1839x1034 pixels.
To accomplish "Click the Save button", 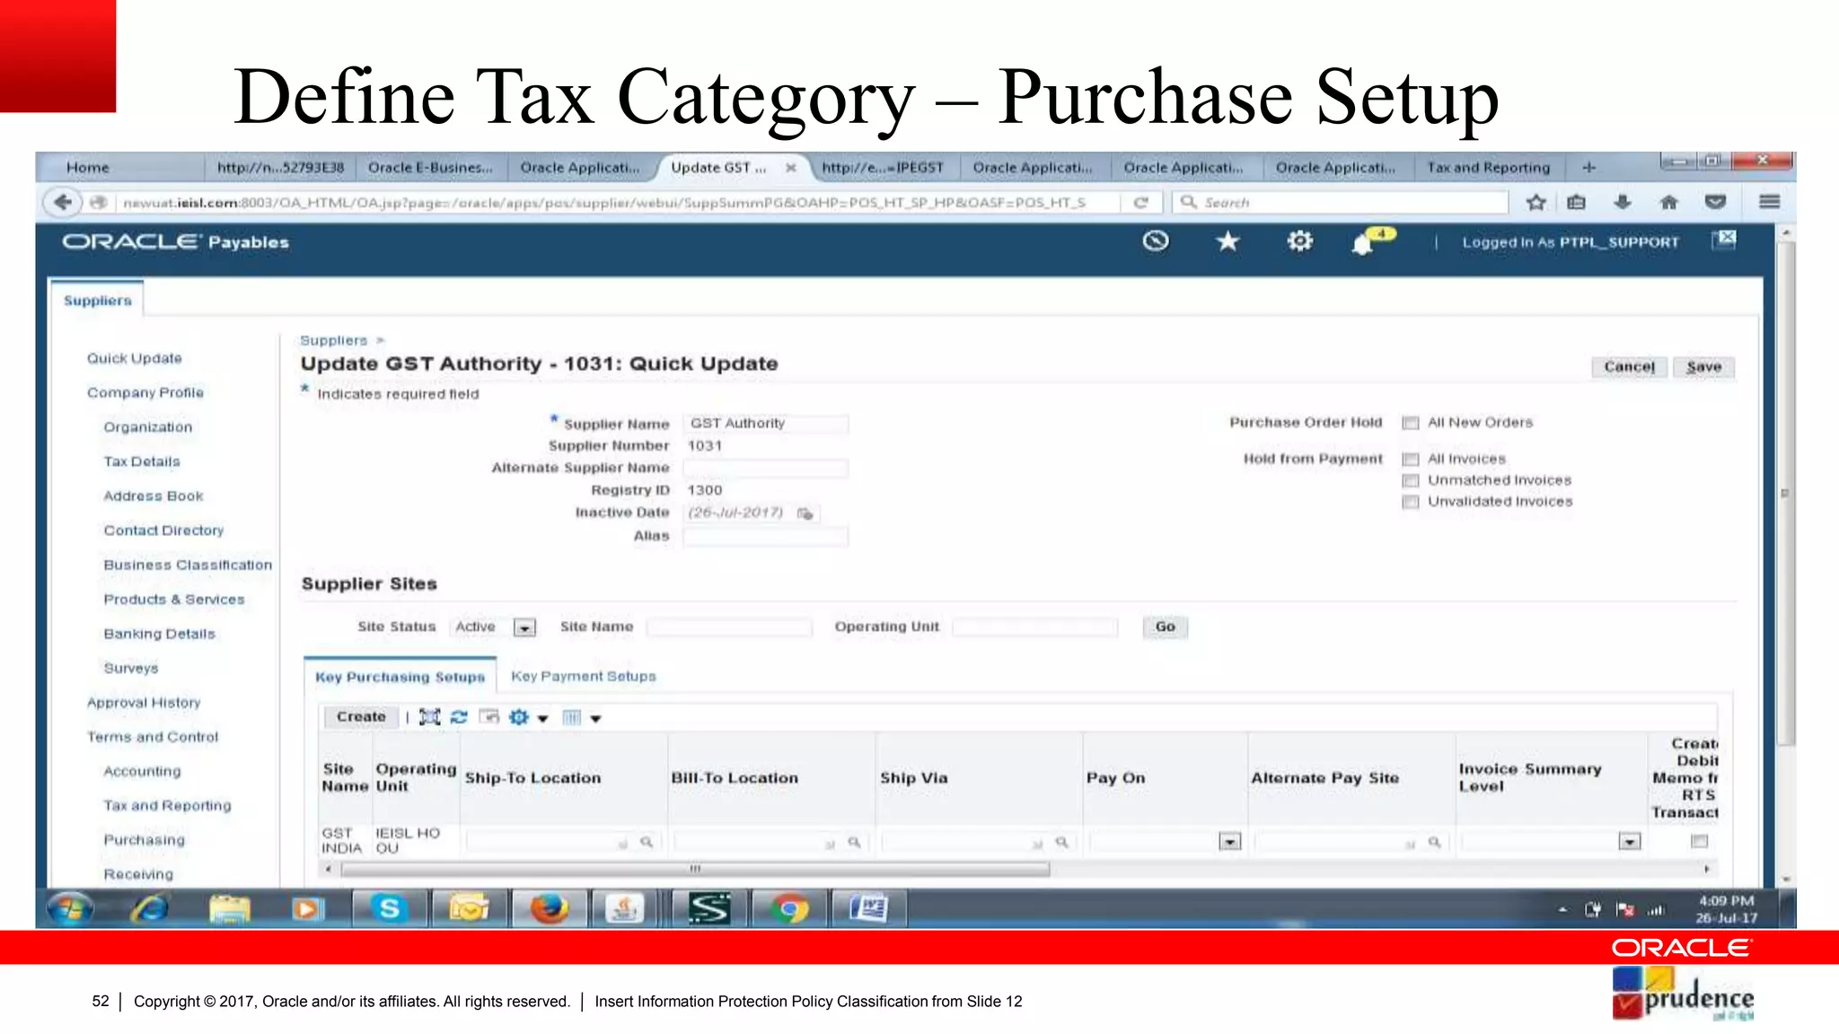I will point(1703,367).
